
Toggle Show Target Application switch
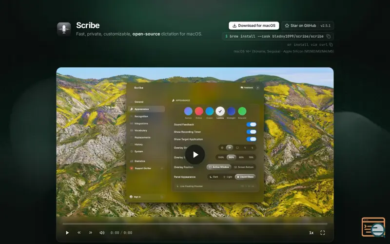pos(251,139)
